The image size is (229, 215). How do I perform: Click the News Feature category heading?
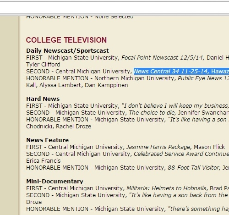[48, 140]
